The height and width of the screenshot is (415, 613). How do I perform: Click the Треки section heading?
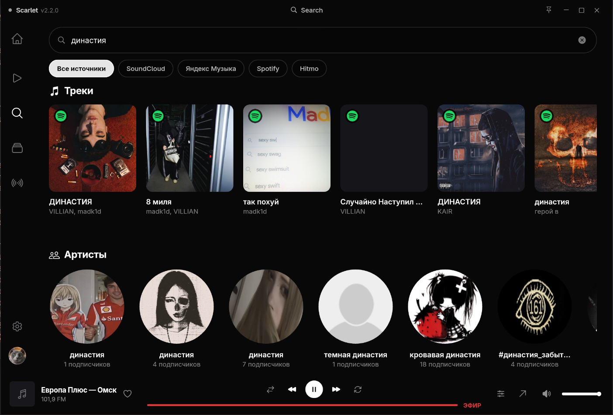click(79, 91)
